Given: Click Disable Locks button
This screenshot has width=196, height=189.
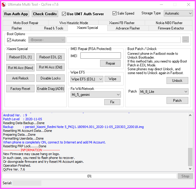Looking at the screenshot, I should tap(51, 78).
